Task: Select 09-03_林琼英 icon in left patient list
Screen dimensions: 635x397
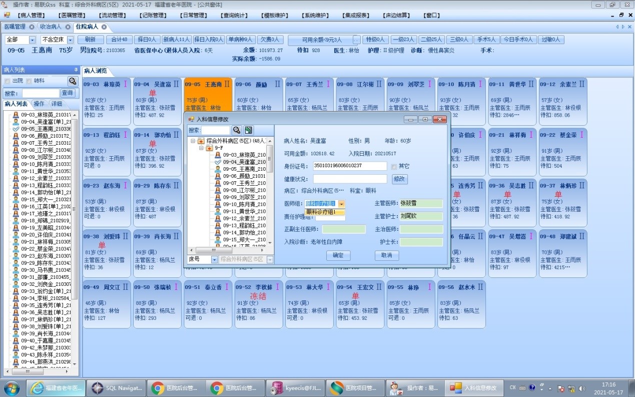Action: pyautogui.click(x=16, y=115)
